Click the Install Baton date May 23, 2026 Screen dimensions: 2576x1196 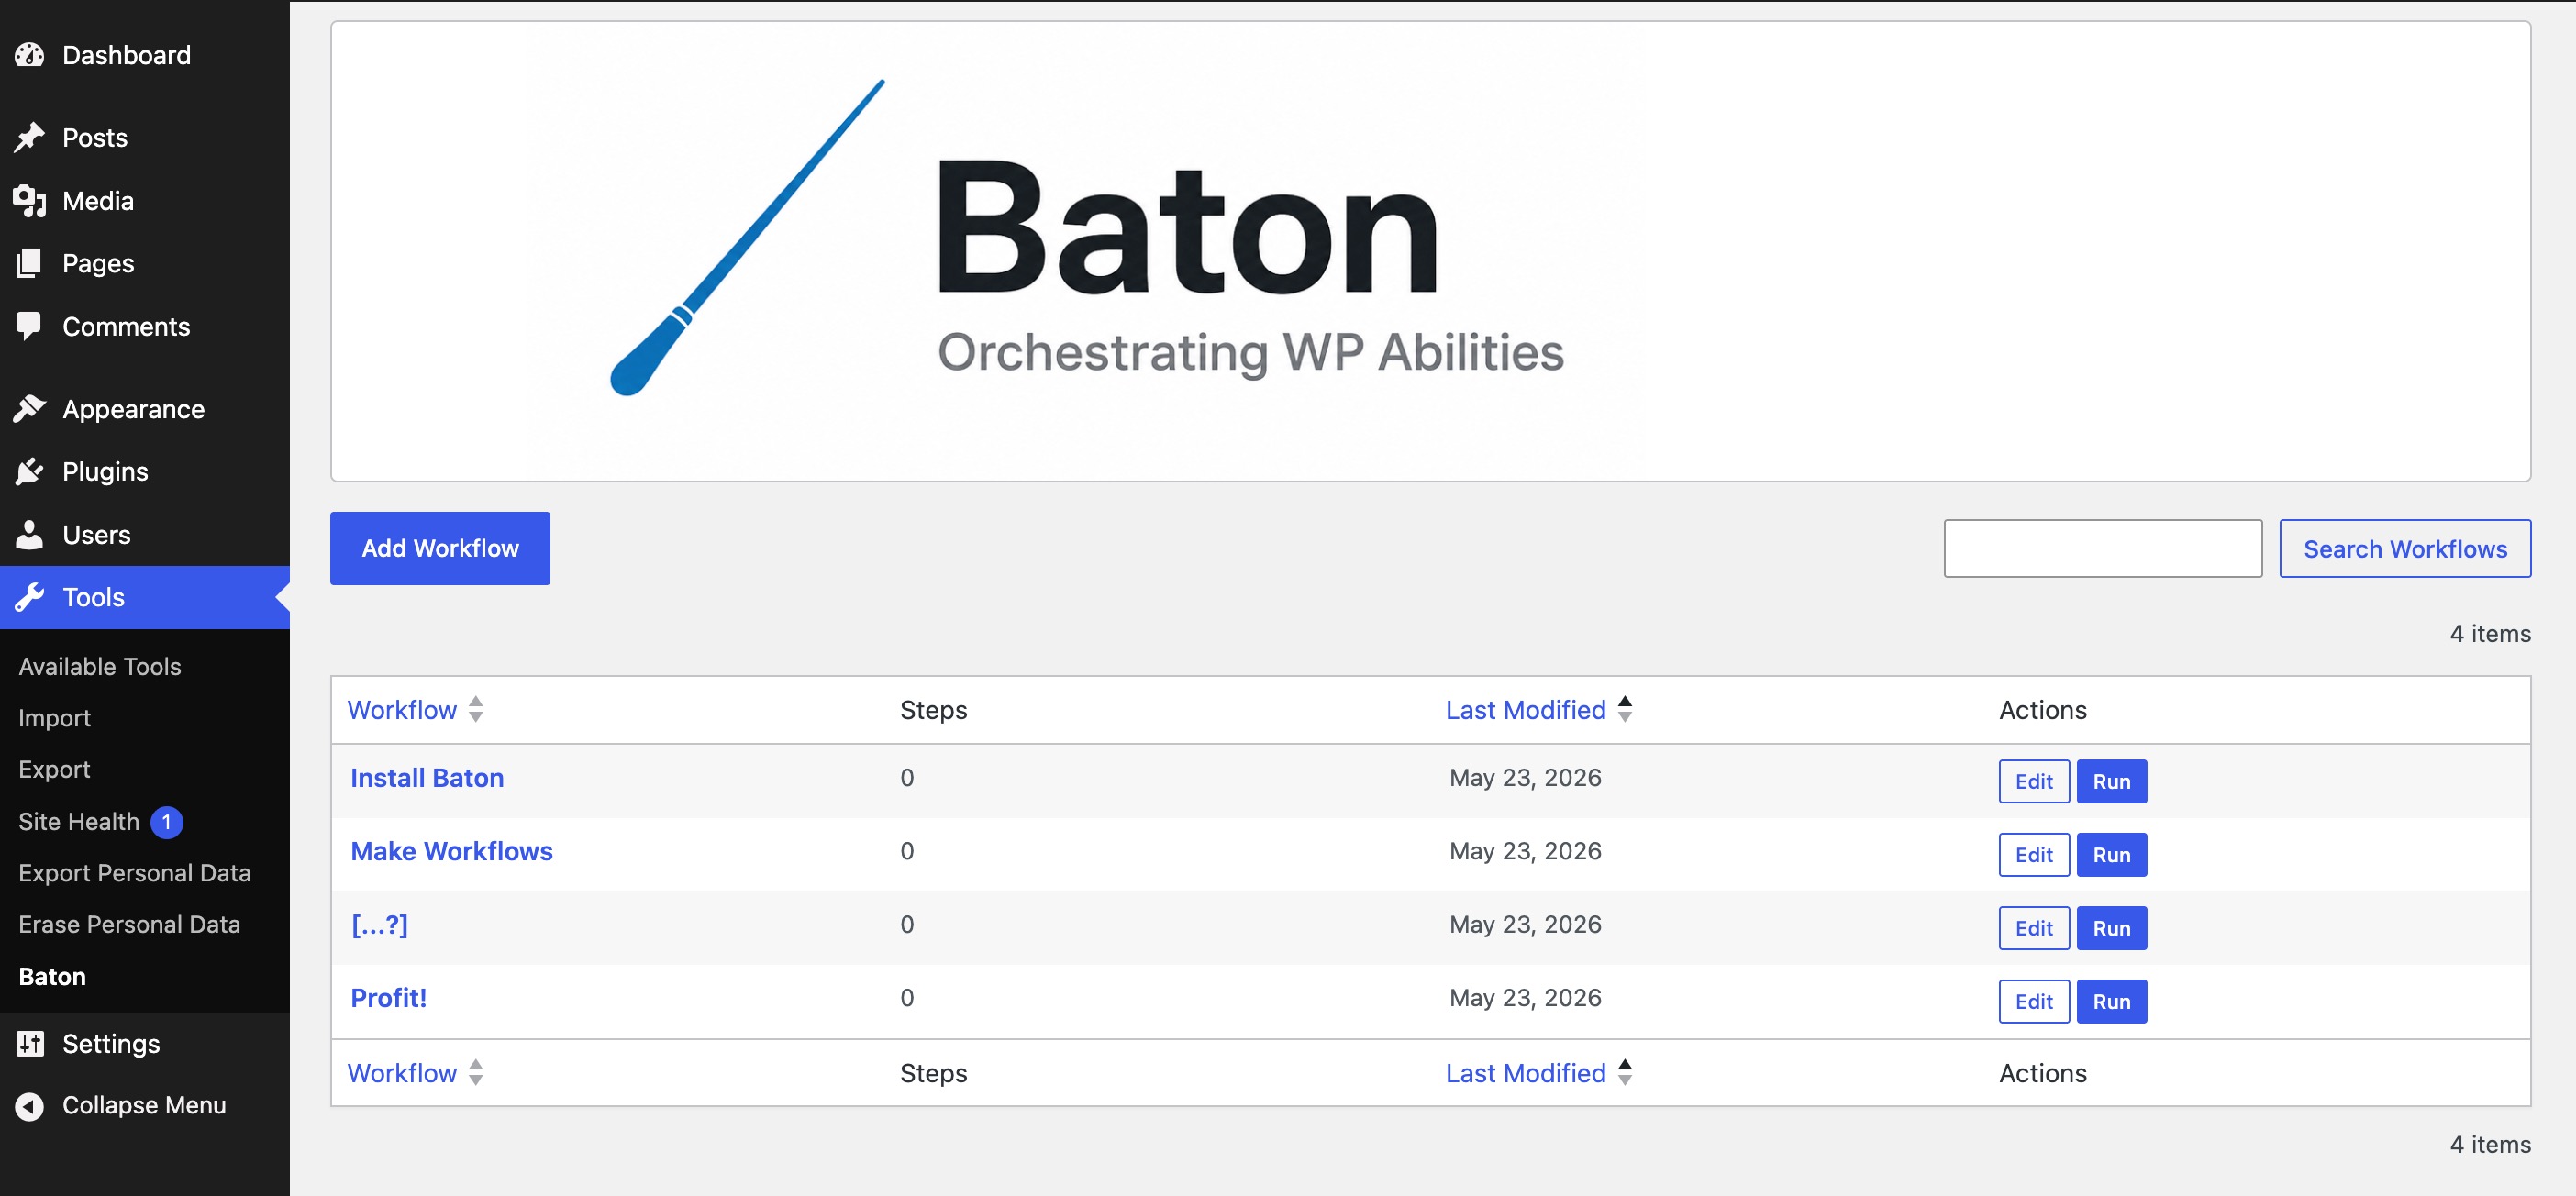pos(1525,777)
